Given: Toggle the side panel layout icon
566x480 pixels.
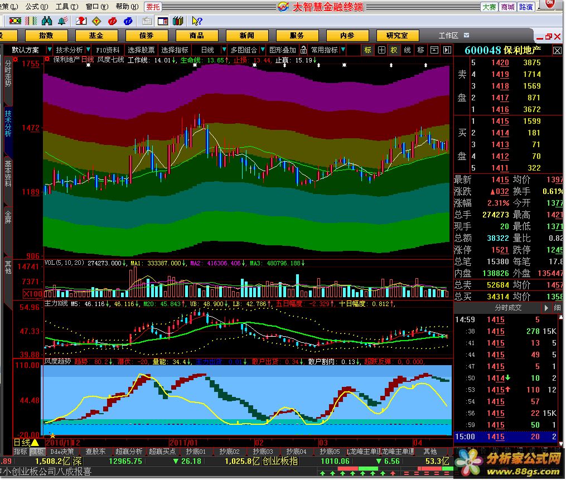Looking at the screenshot, I should [162, 21].
